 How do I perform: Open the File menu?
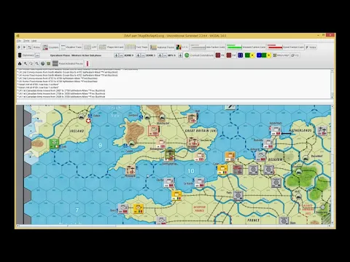point(19,41)
